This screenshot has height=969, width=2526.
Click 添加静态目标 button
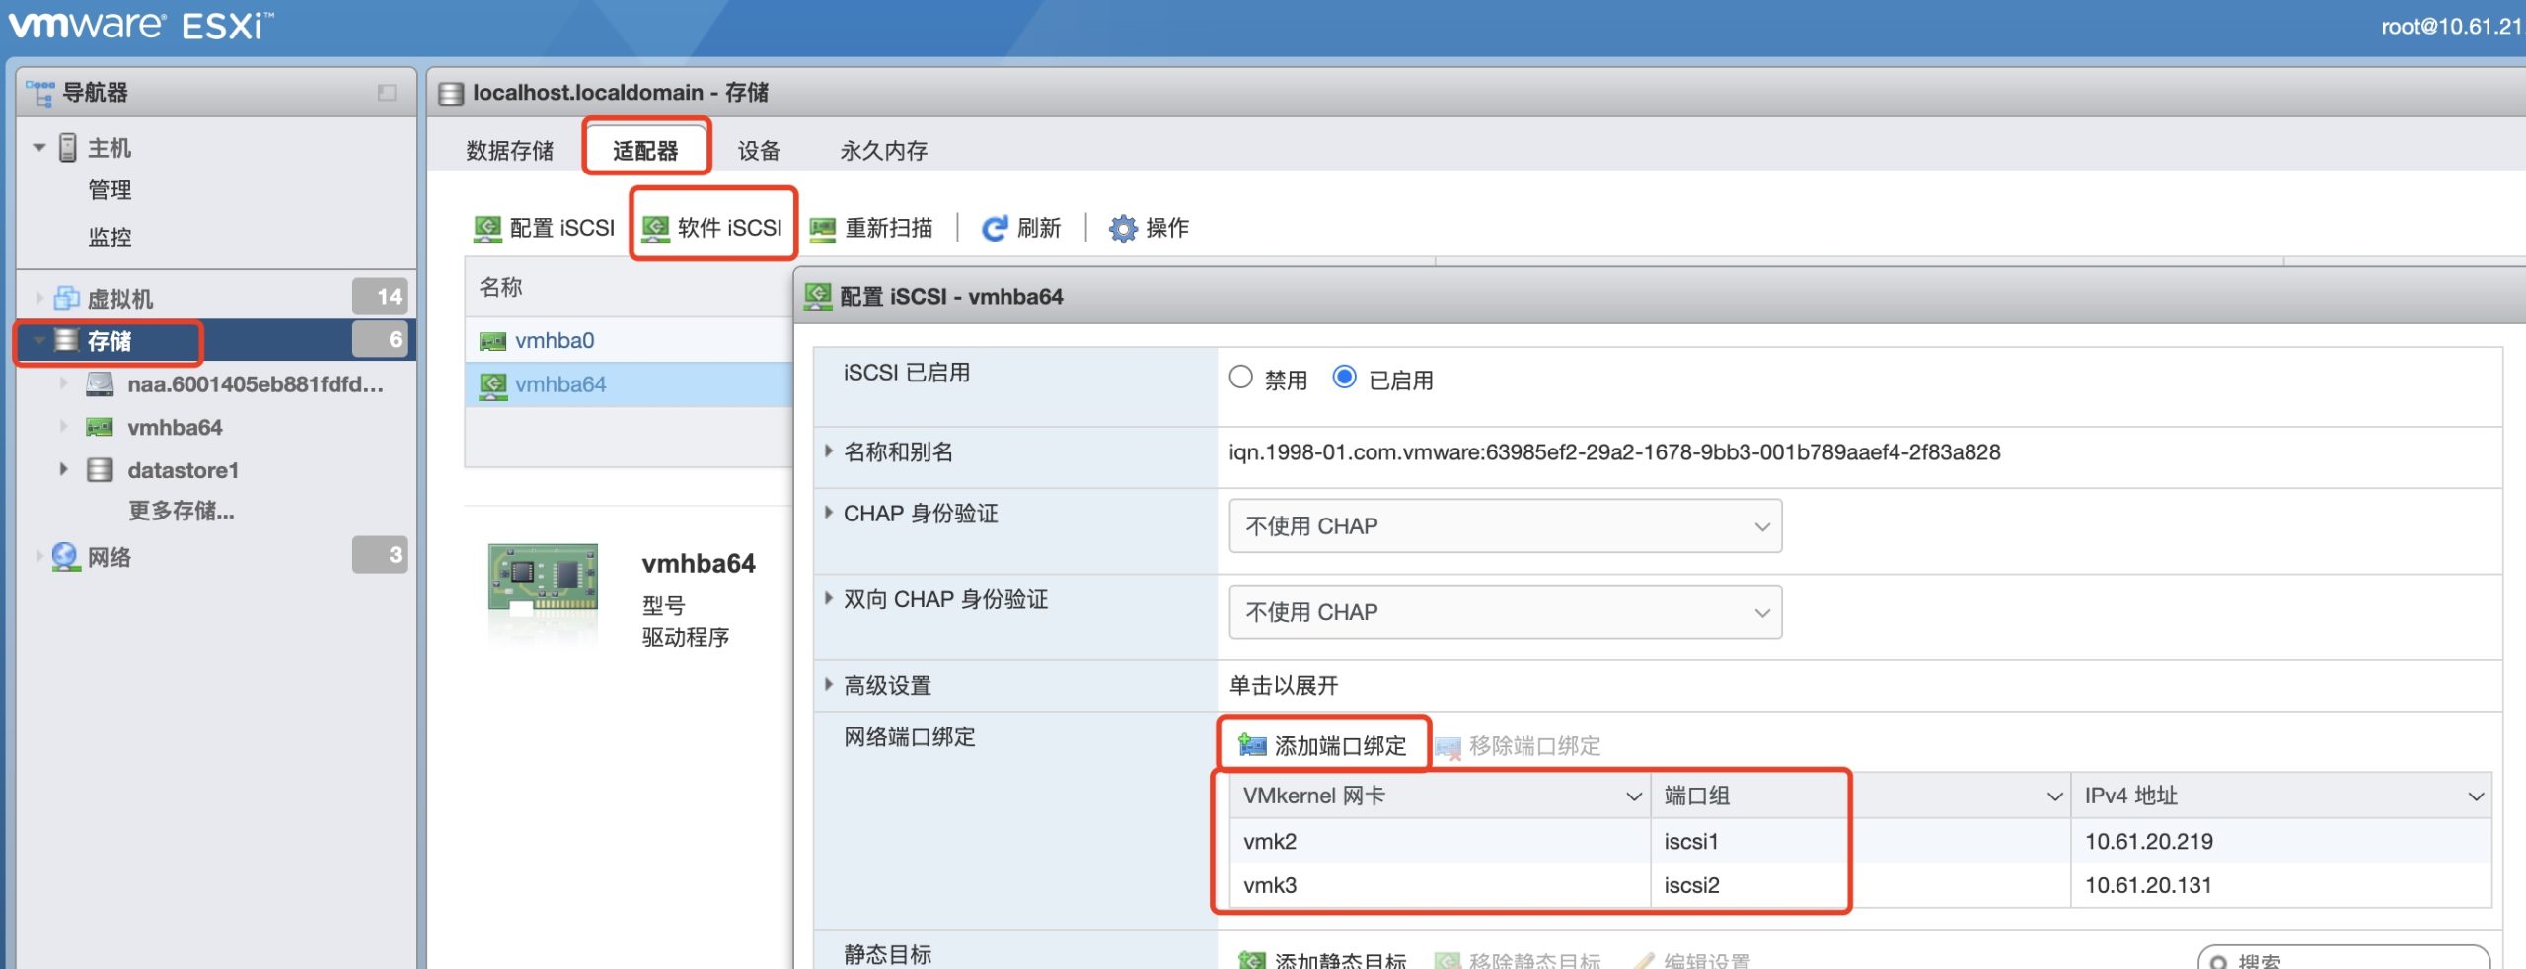1322,959
